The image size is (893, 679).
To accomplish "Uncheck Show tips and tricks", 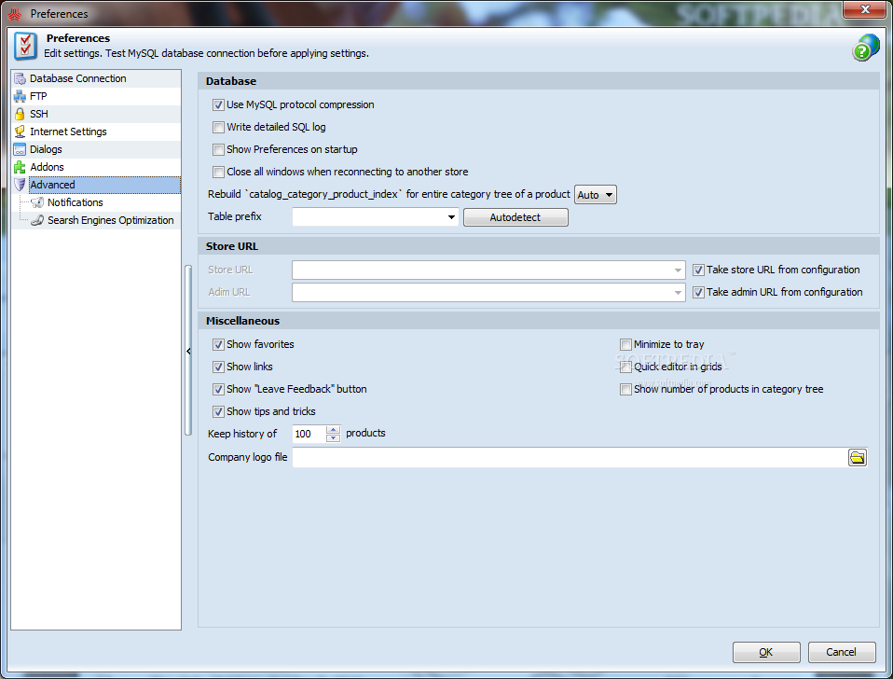I will (218, 411).
